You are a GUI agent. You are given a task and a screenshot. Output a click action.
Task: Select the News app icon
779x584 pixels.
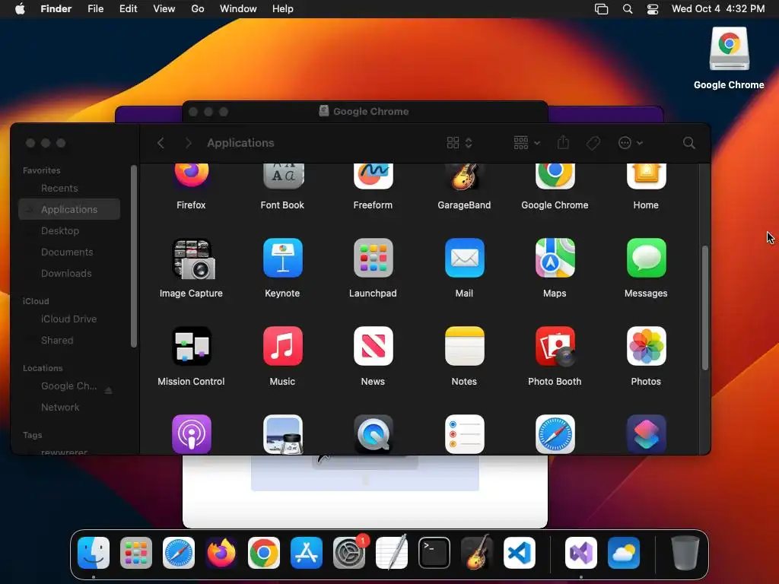(x=373, y=346)
